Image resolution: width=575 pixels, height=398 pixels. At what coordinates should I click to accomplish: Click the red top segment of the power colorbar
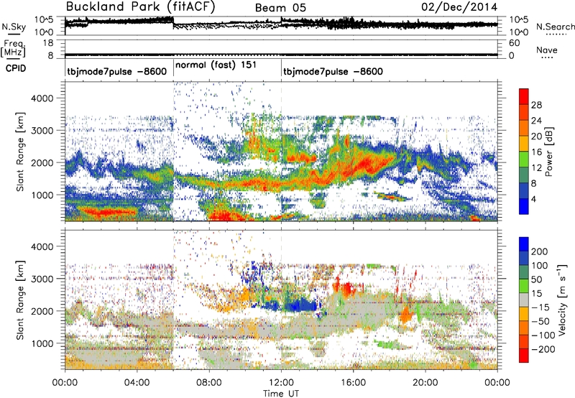pyautogui.click(x=524, y=96)
